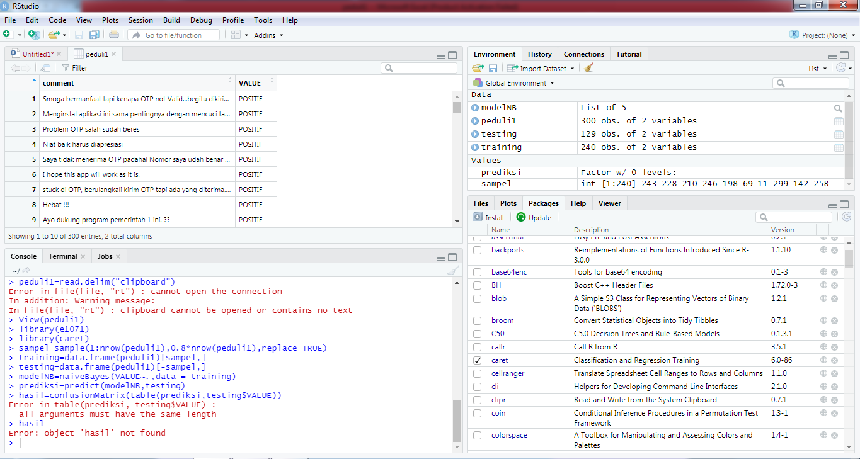Click the Open File folder icon
Viewport: 860px width, 459px height.
53,35
